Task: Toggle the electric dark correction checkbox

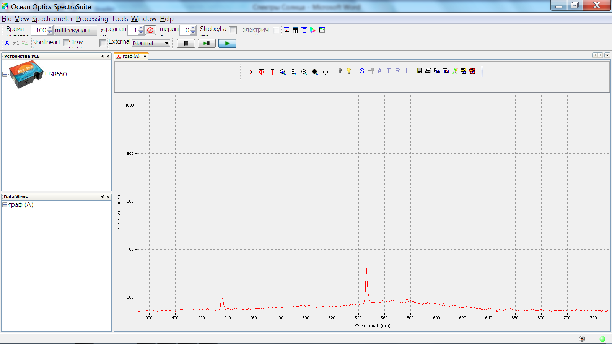Action: tap(276, 31)
